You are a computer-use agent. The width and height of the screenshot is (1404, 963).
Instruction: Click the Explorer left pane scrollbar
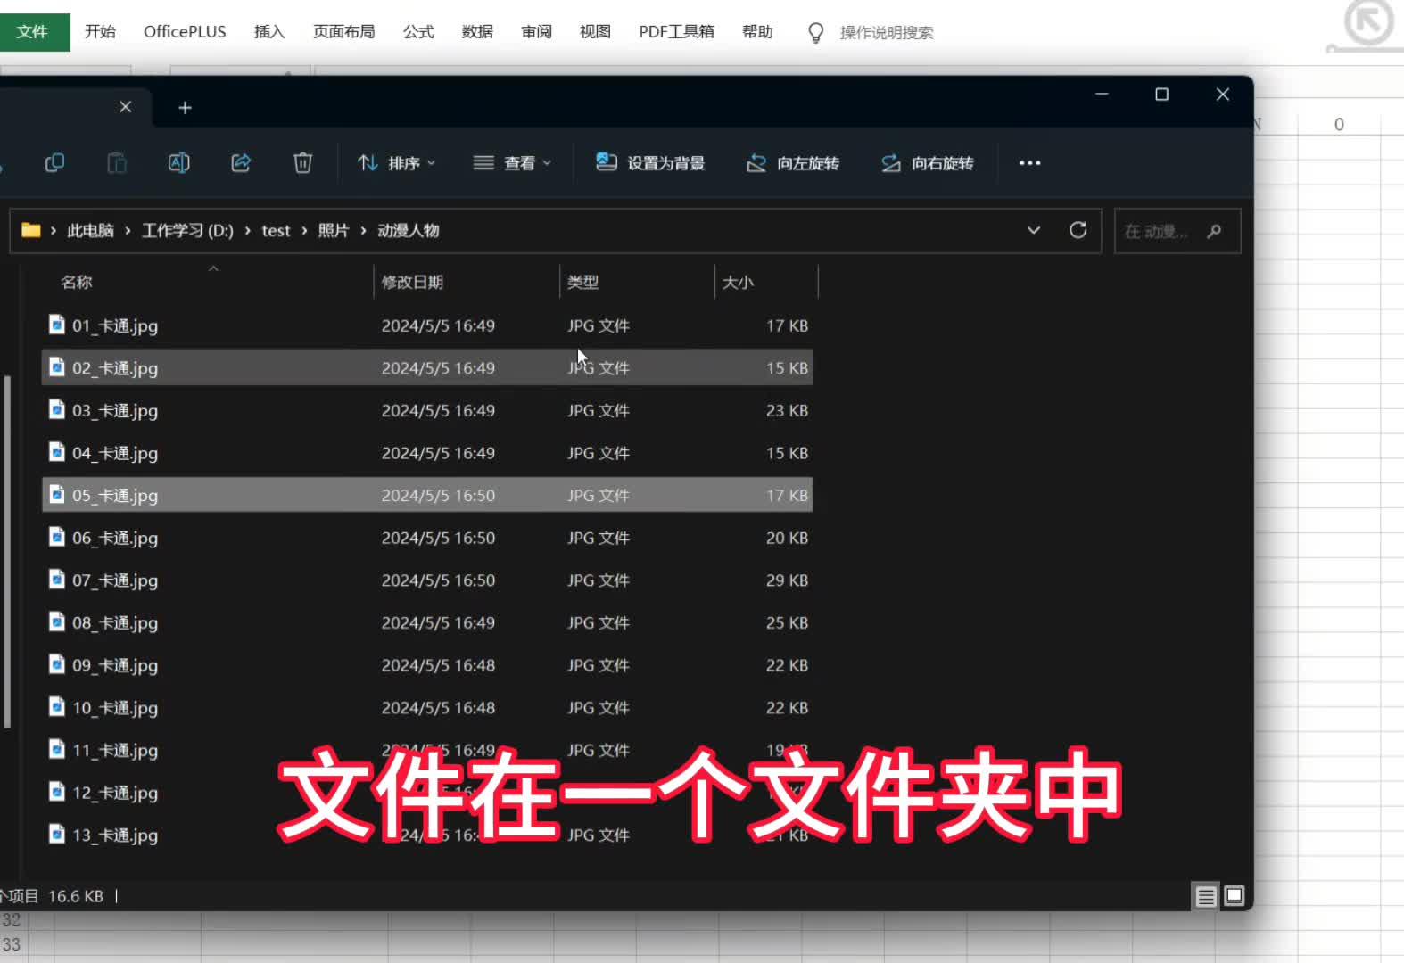point(7,551)
